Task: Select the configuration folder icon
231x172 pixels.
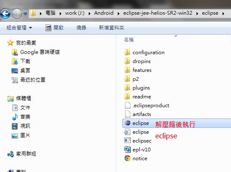Action: coord(127,52)
